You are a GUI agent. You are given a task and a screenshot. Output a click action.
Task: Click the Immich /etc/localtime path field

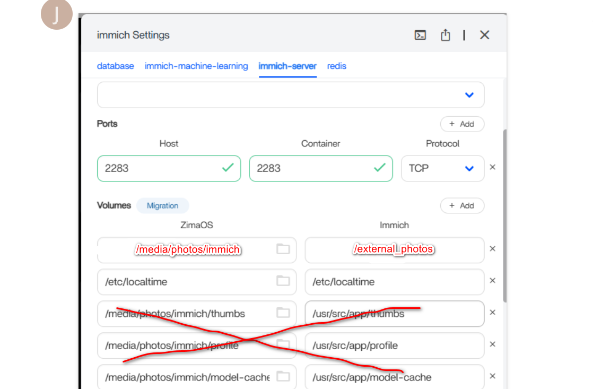tap(395, 282)
